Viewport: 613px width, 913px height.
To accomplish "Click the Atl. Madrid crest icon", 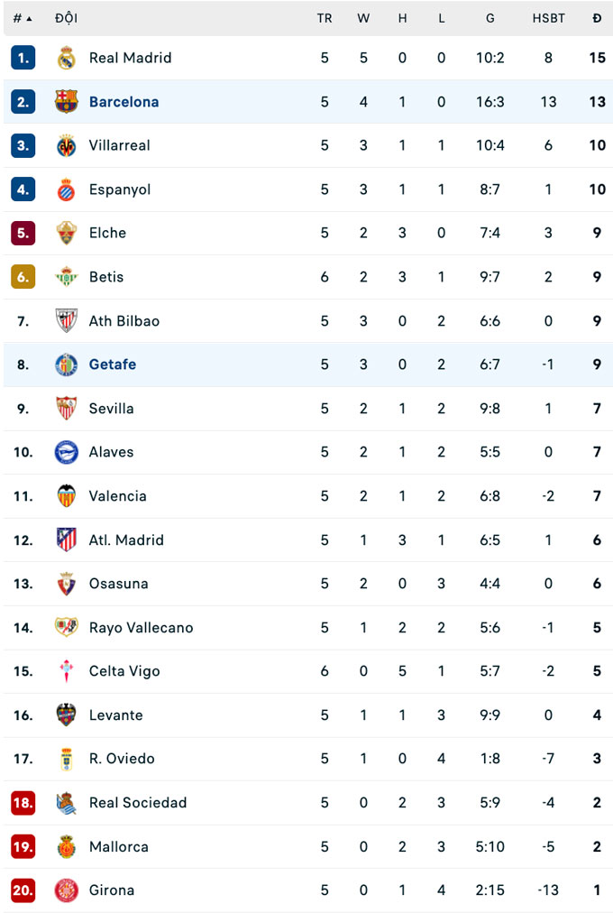I will (x=67, y=539).
